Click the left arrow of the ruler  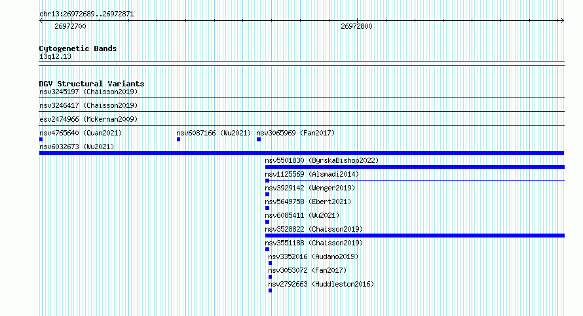(41, 21)
